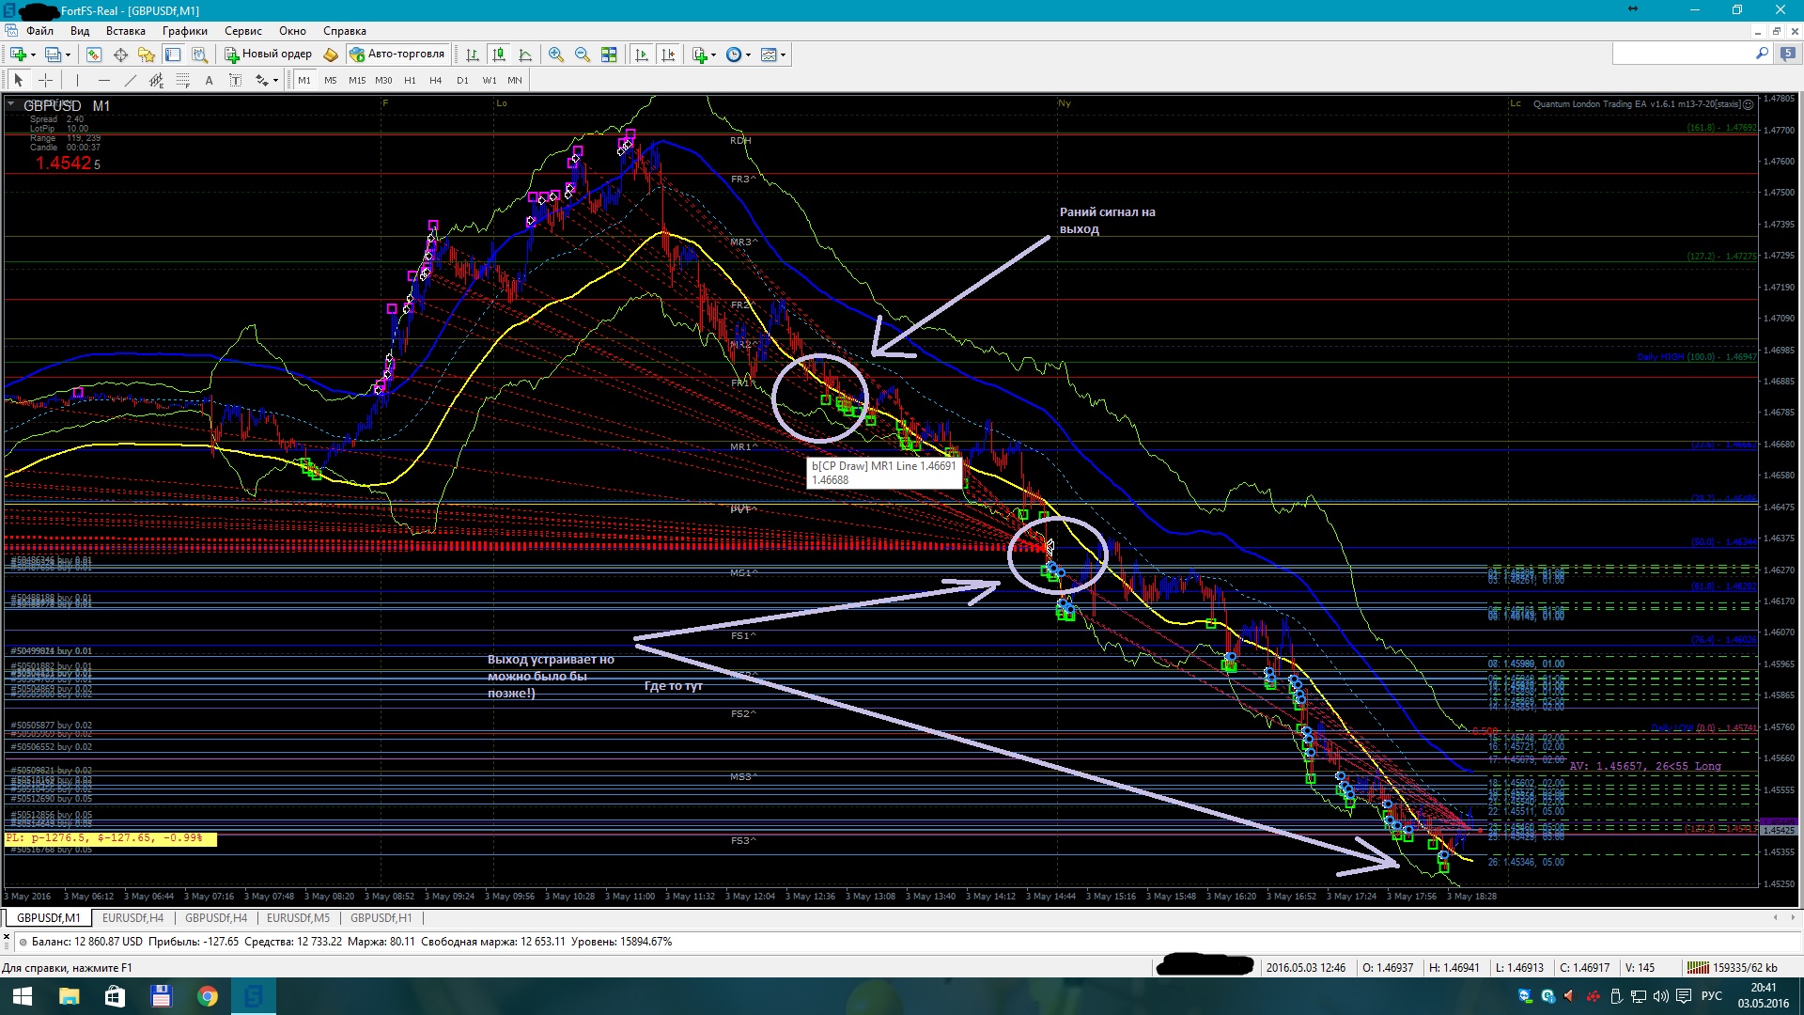Draw a trendline
Viewport: 1804px width, 1015px height.
130,81
